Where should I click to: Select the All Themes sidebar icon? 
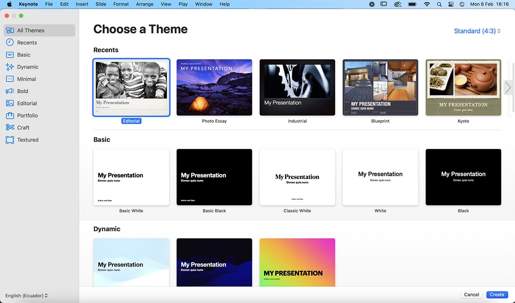10,30
